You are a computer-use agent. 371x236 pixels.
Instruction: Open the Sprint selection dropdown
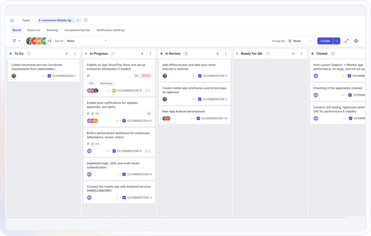[87, 41]
